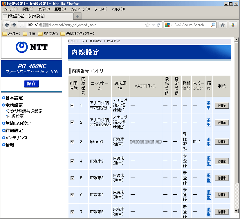Open the 表示 menu
Image resolution: width=240 pixels, height=219 pixels.
tap(44, 9)
